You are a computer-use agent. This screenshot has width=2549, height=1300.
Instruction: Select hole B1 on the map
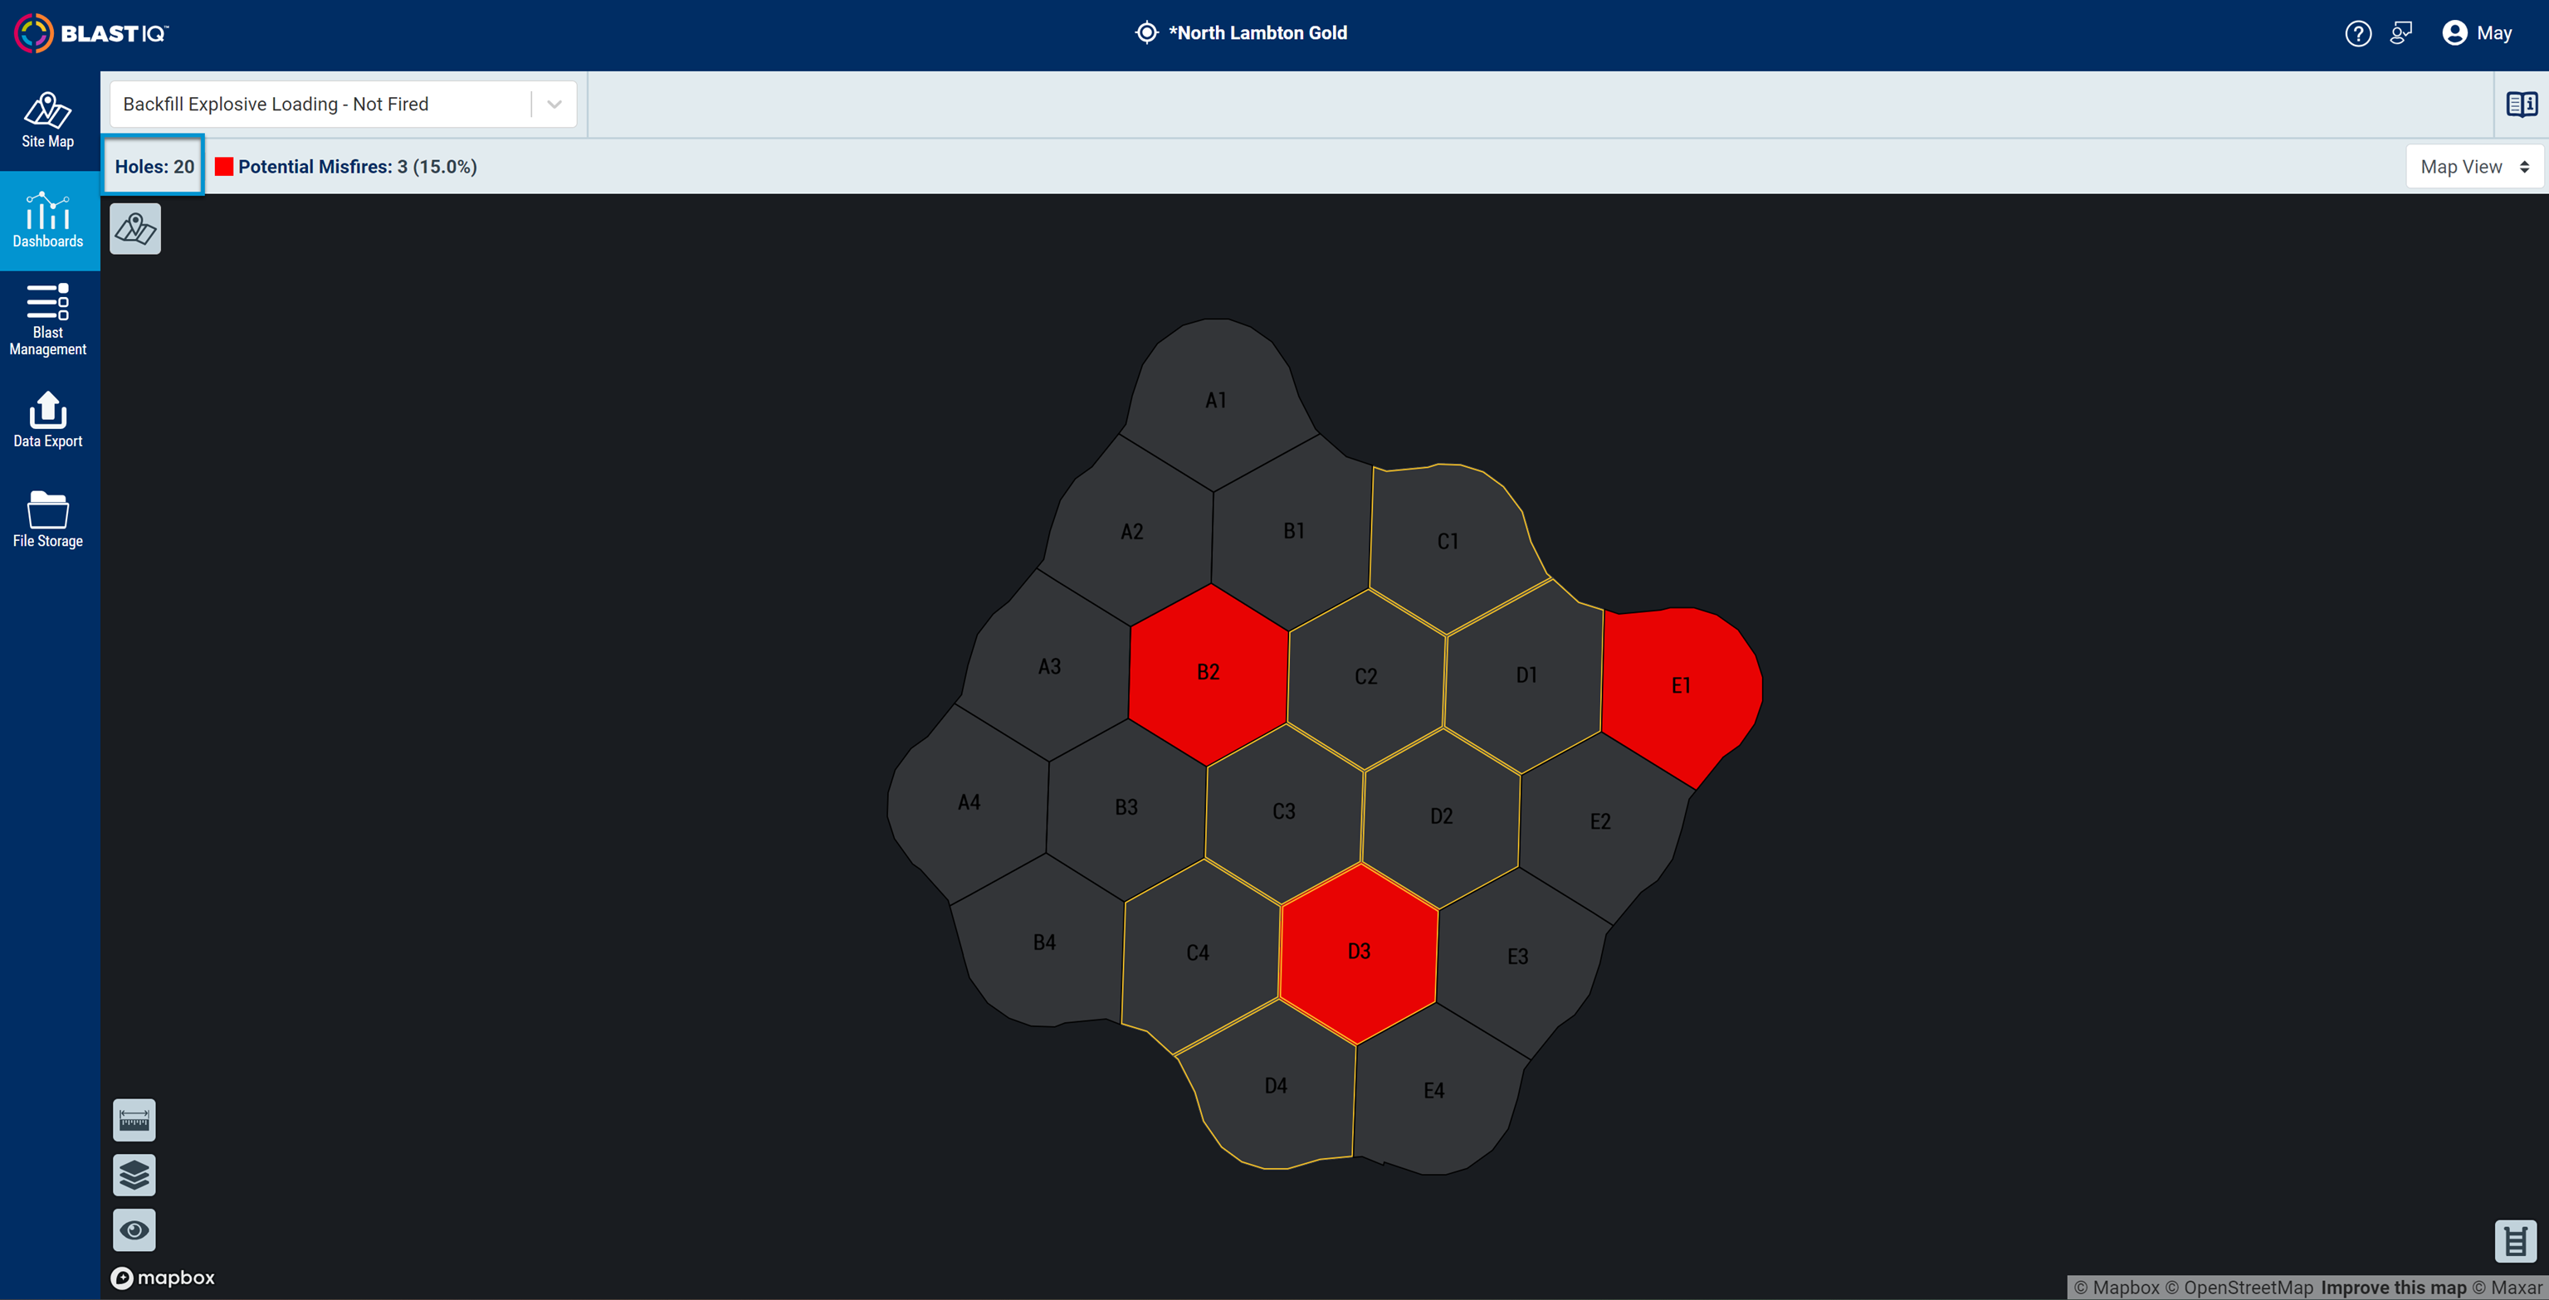click(1294, 531)
